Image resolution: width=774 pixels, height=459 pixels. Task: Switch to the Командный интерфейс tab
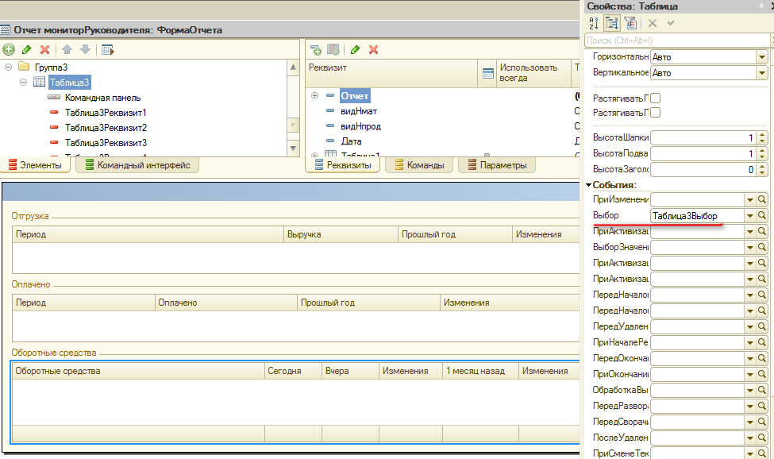tap(137, 165)
